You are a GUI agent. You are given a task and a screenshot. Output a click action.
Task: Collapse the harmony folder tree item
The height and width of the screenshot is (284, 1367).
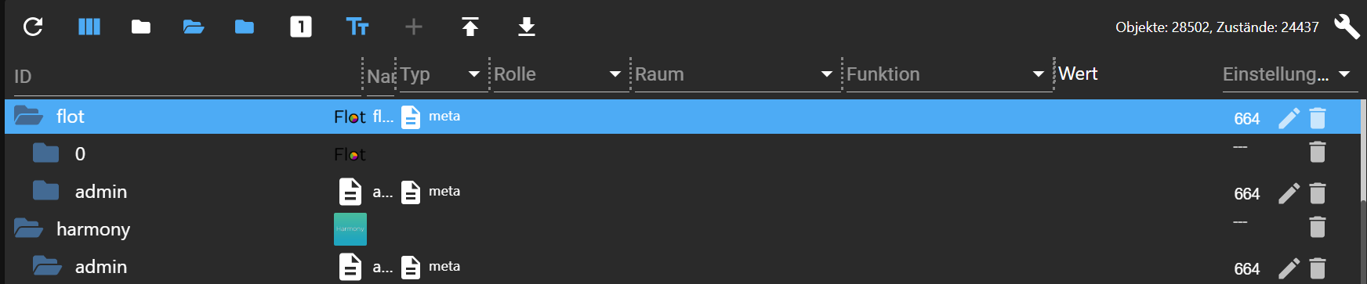click(x=28, y=228)
